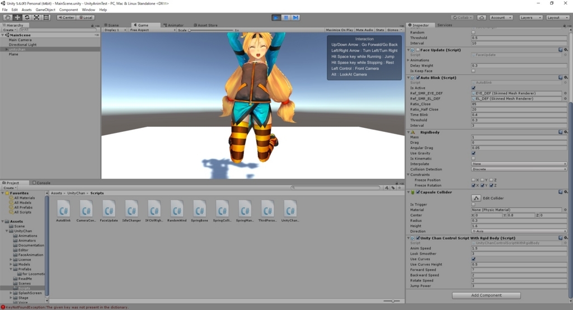Image resolution: width=573 pixels, height=310 pixels.
Task: Toggle Is Keep Face checkbox
Action: [473, 71]
